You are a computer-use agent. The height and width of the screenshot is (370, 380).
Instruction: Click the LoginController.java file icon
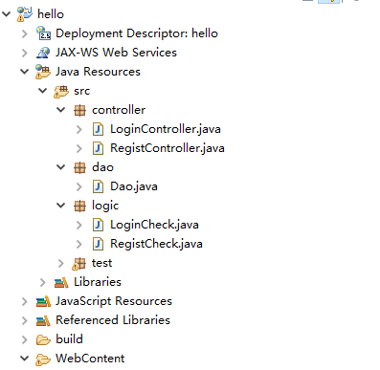click(98, 129)
